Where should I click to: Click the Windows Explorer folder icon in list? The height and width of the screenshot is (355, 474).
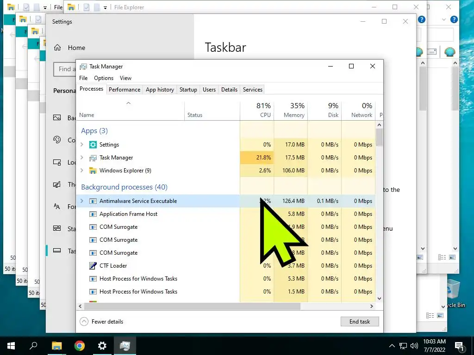(93, 171)
